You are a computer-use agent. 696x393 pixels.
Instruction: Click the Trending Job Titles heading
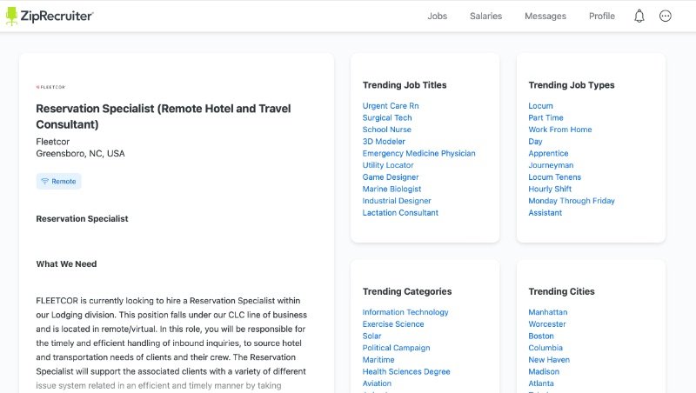pyautogui.click(x=405, y=84)
